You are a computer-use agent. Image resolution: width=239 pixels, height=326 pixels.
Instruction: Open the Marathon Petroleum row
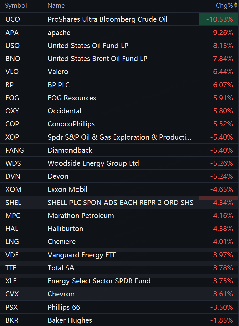point(81,216)
